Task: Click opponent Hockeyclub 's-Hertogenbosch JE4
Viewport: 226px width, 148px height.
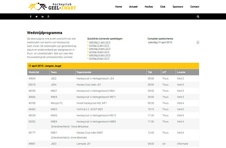Action: click(95, 78)
